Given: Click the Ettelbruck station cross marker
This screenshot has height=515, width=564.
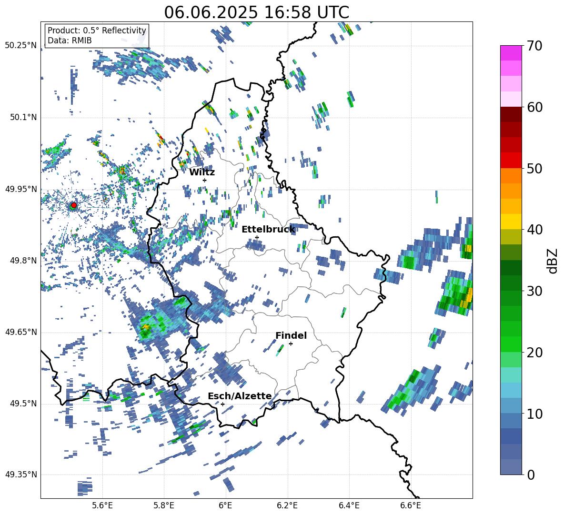Looking at the screenshot, I should [257, 237].
